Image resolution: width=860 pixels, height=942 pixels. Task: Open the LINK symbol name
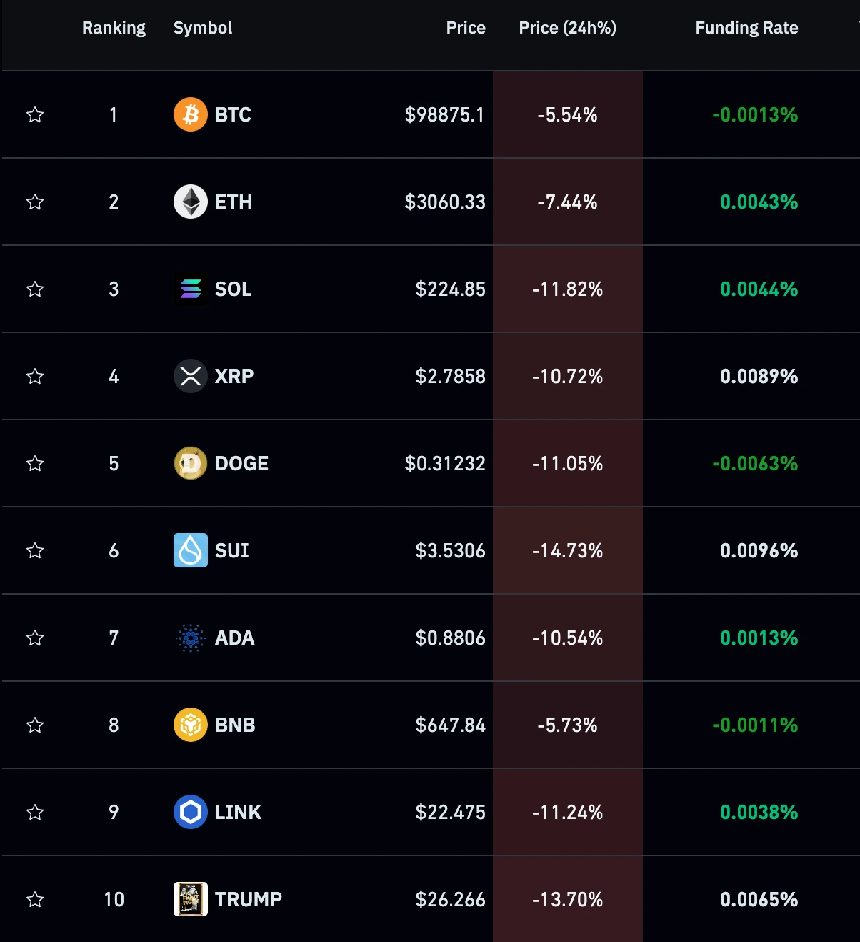point(238,812)
